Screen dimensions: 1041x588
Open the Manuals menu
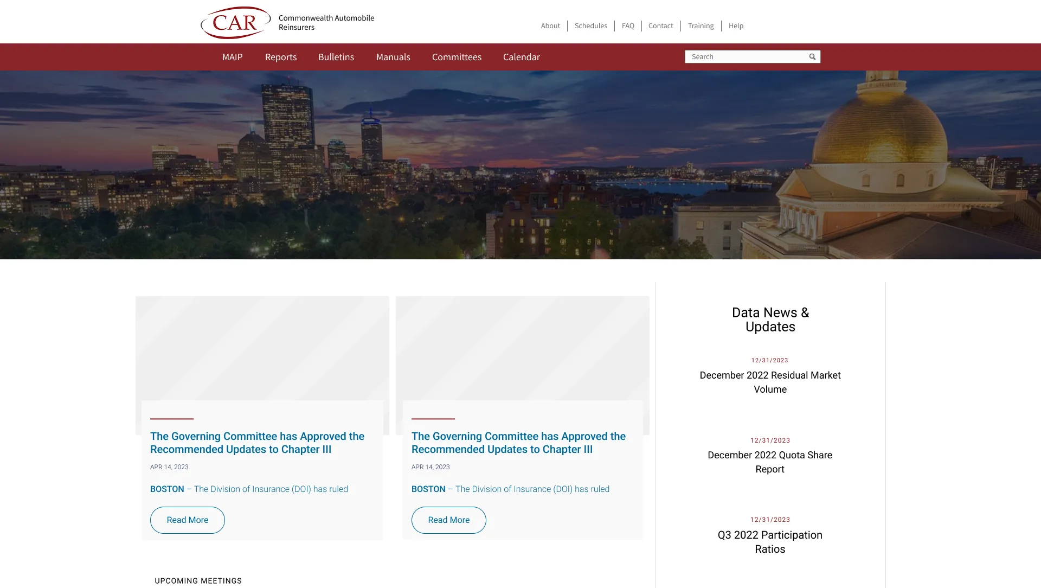tap(393, 57)
